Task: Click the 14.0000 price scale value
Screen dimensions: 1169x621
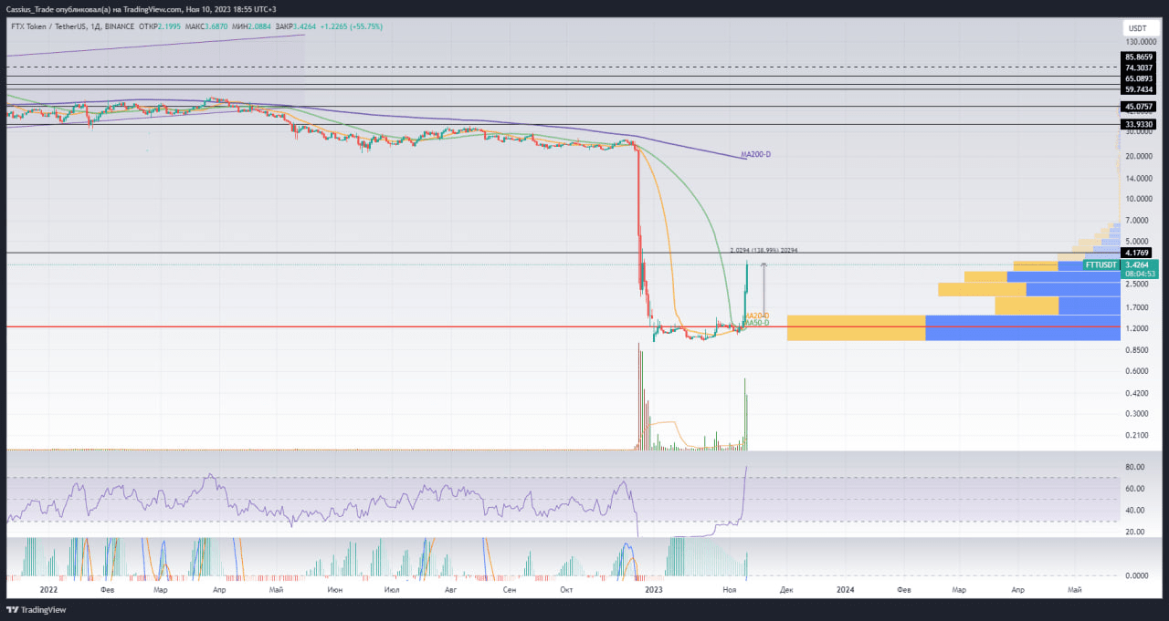Action: pos(1140,178)
